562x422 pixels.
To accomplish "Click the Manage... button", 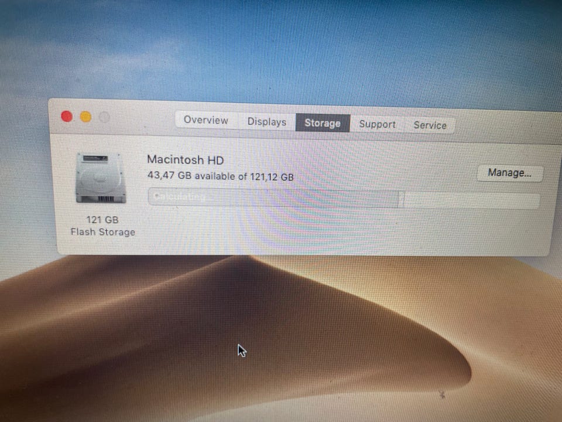I will [510, 173].
